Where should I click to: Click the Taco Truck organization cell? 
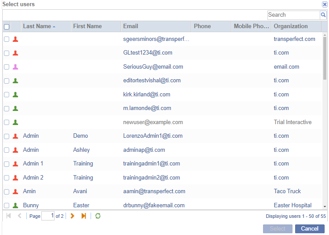click(287, 191)
